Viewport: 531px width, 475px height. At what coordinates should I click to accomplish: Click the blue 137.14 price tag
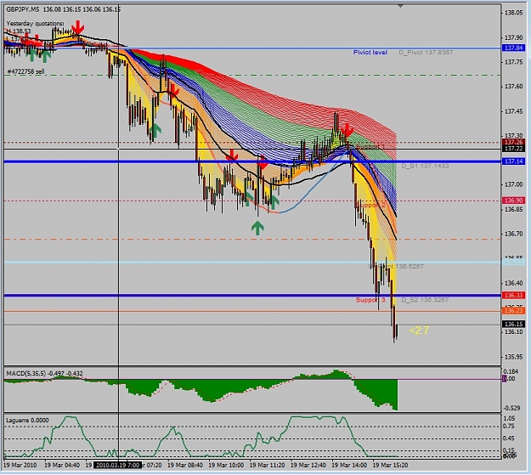514,161
